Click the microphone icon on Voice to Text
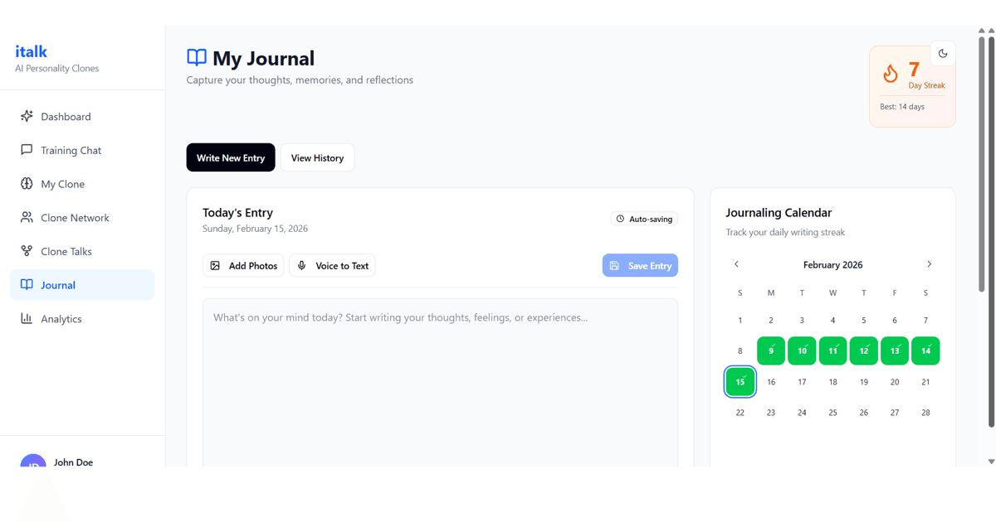996x522 pixels. tap(302, 266)
